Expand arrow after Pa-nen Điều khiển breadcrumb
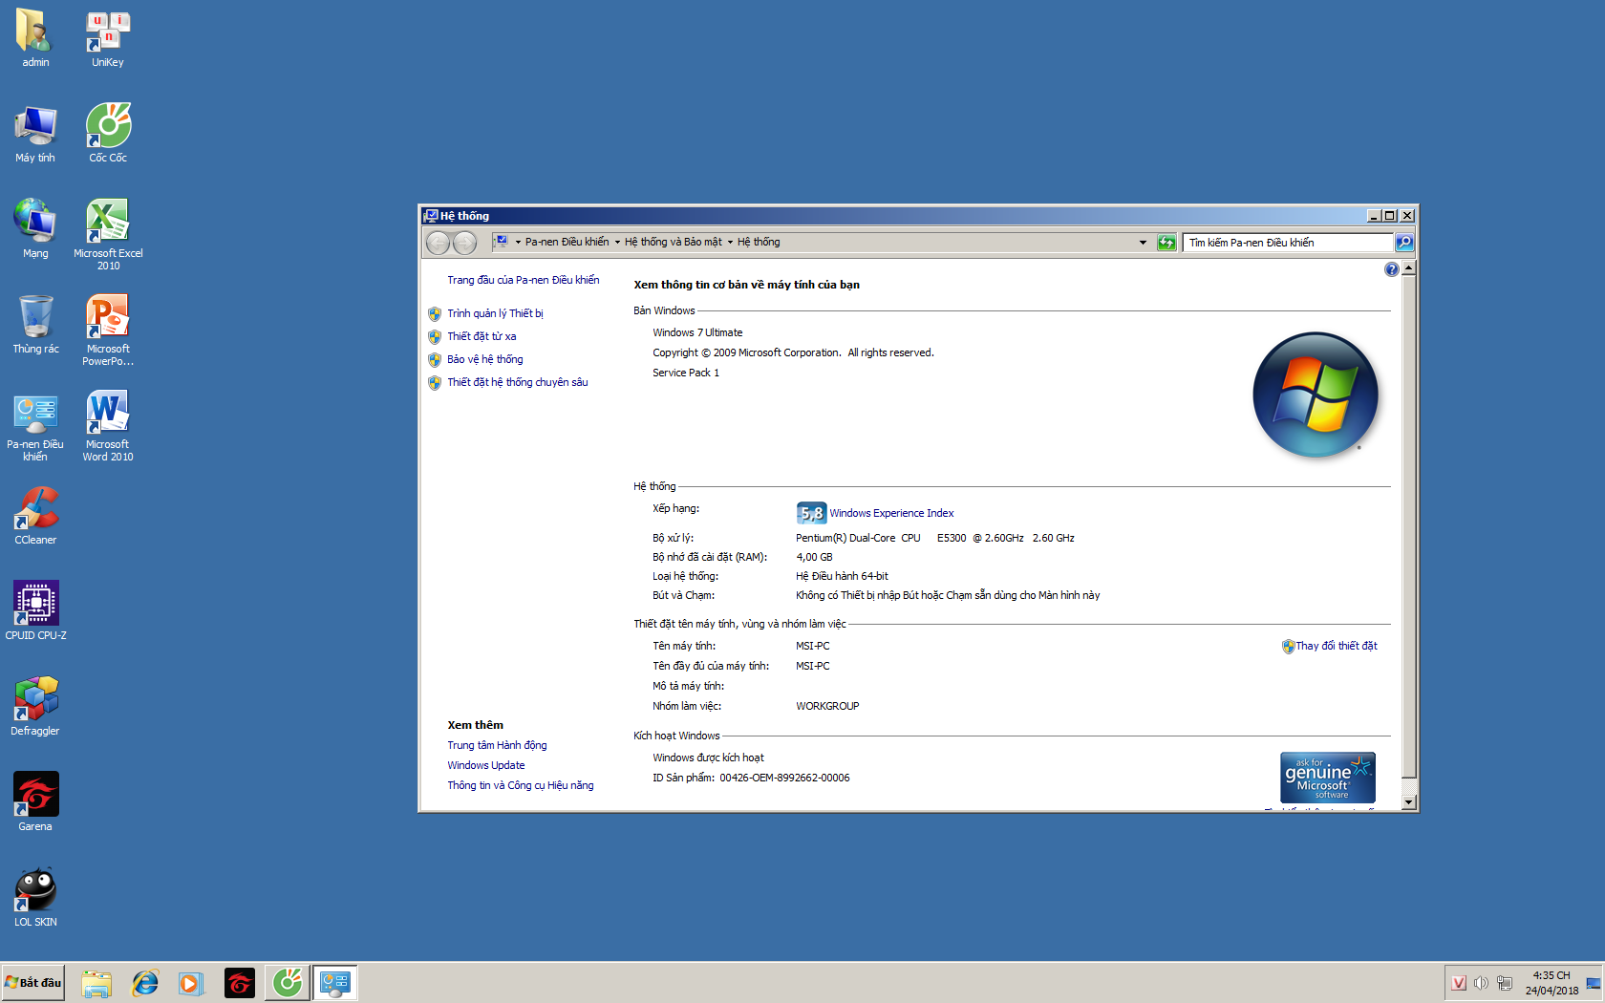1605x1003 pixels. (x=617, y=243)
